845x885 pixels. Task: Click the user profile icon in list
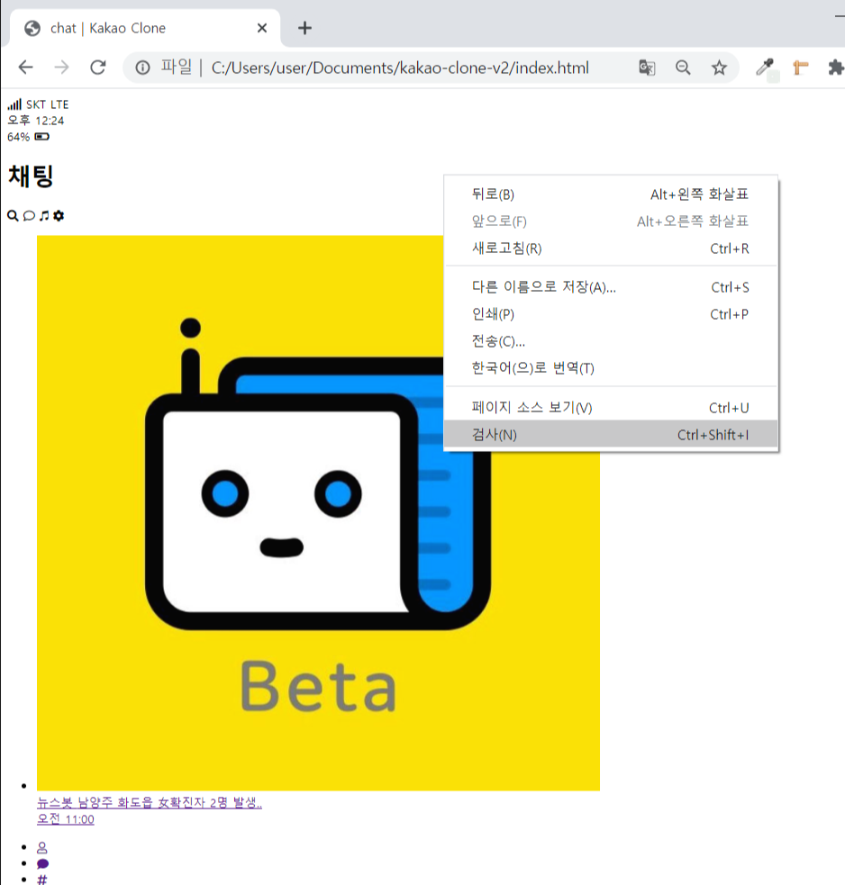coord(42,848)
